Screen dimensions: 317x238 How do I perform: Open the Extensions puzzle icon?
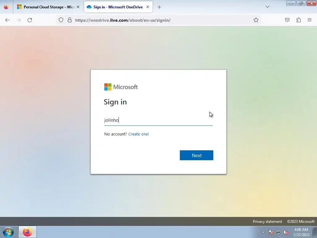coord(298,20)
